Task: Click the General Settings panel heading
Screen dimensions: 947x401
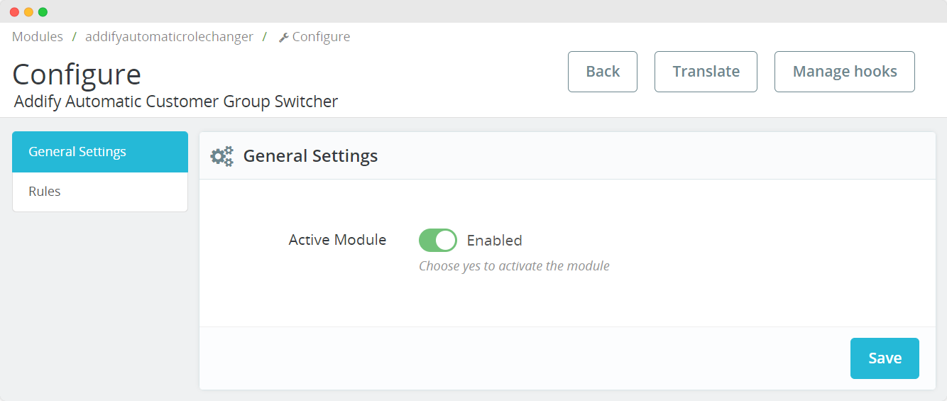Action: [x=310, y=156]
